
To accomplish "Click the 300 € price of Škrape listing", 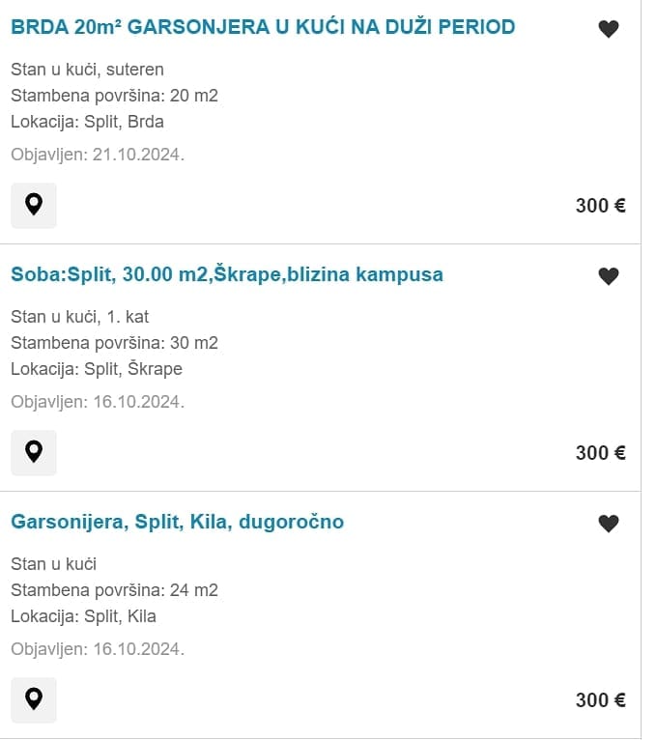I will click(x=600, y=452).
